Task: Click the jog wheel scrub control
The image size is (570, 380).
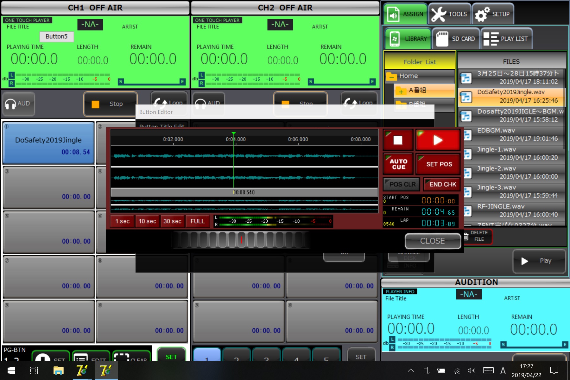Action: point(241,240)
